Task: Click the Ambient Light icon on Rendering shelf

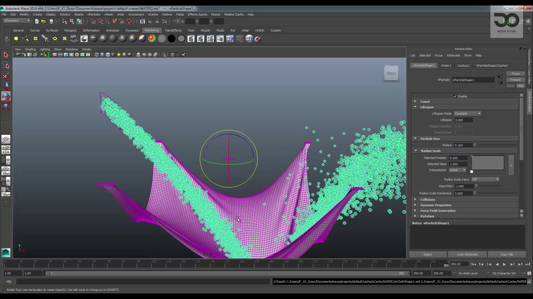Action: [16, 39]
